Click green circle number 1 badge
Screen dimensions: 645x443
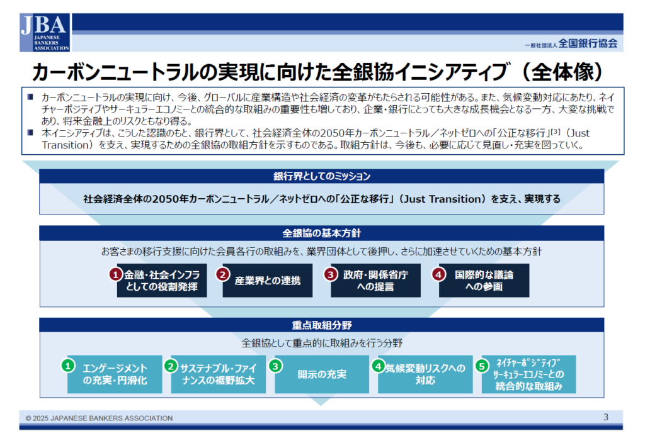(68, 366)
